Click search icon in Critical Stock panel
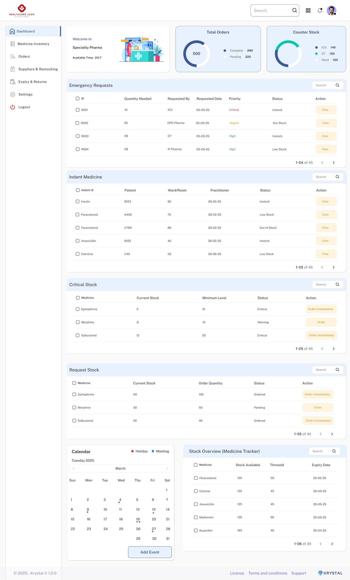 tap(337, 284)
